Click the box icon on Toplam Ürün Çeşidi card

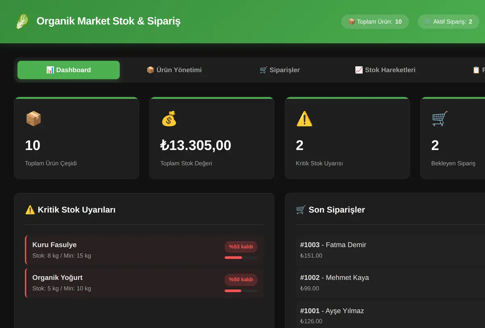point(33,119)
